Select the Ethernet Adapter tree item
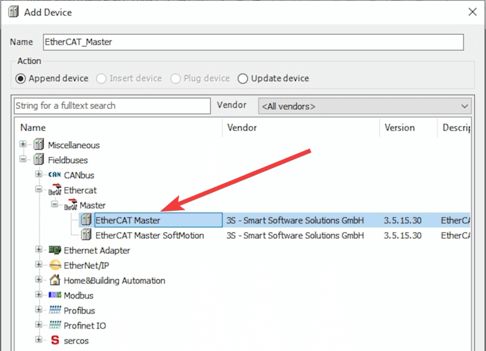This screenshot has width=486, height=351. tap(97, 250)
